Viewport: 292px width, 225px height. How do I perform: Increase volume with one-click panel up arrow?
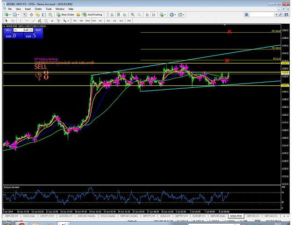pyautogui.click(x=31, y=30)
